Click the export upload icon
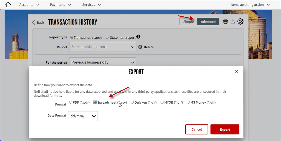The image size is (281, 141). coord(233,22)
